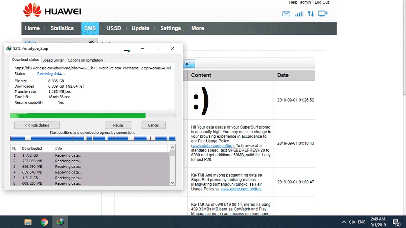The image size is (406, 228).
Task: Cancel the Prototype_2.zip download
Action: [153, 125]
